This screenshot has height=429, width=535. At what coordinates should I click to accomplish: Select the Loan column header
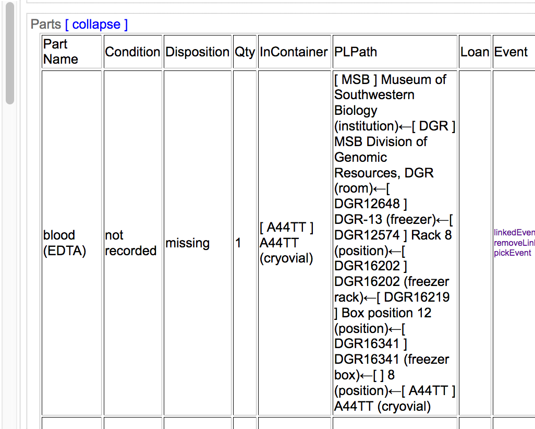(x=475, y=52)
